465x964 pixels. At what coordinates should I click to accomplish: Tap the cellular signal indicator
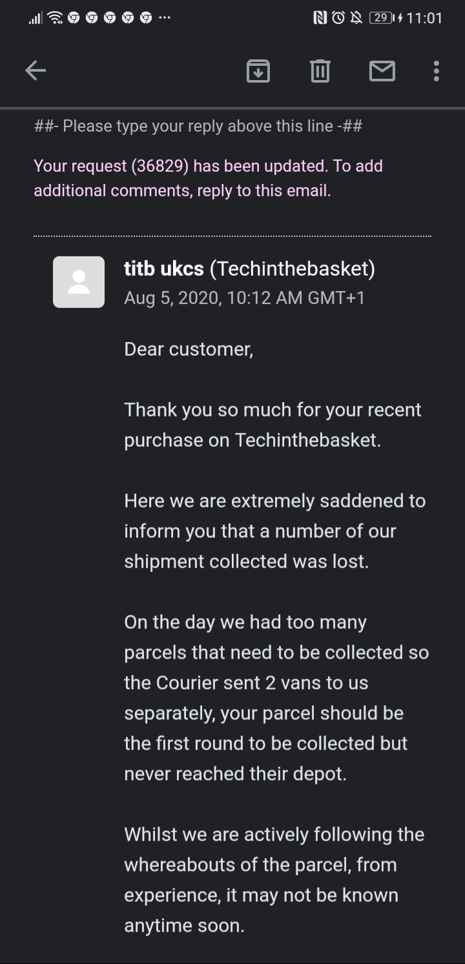(34, 18)
